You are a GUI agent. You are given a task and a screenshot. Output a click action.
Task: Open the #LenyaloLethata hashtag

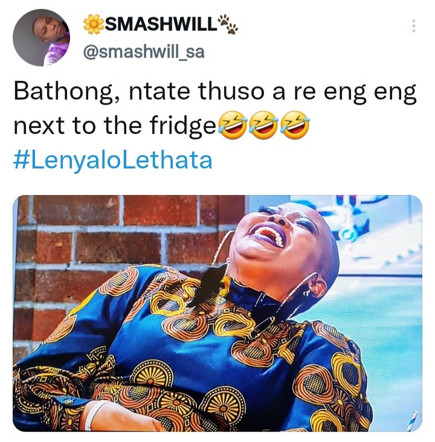point(113,161)
